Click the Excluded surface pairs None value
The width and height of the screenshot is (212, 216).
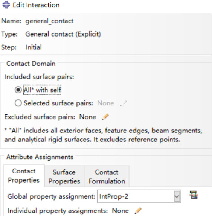87,117
